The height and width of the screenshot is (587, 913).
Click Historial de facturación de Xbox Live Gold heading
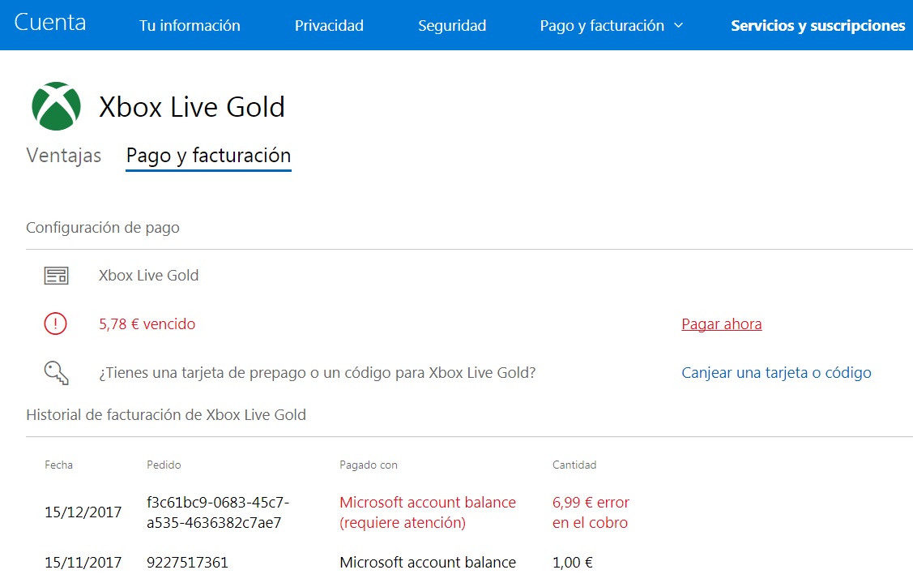coord(166,415)
